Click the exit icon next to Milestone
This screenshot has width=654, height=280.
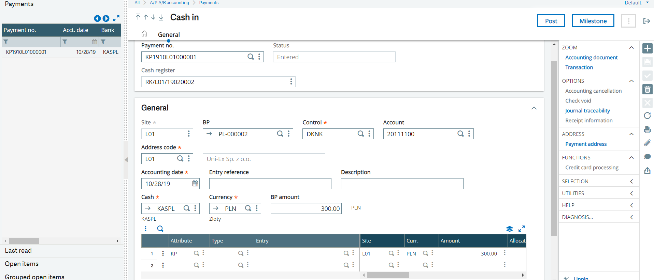click(646, 21)
